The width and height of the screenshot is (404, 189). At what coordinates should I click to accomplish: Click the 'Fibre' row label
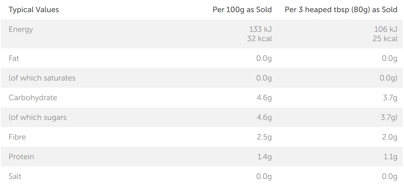point(17,137)
